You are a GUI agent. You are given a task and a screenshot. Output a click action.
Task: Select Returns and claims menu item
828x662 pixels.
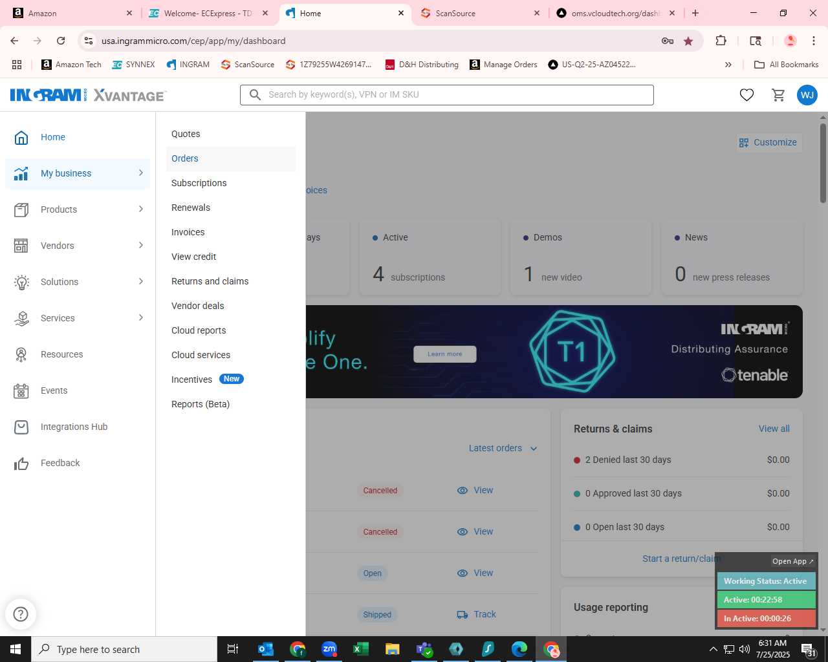click(231, 281)
